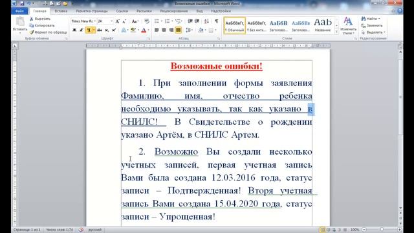Click the Help question mark icon
Viewport: 414px width, 233px height.
coord(400,11)
